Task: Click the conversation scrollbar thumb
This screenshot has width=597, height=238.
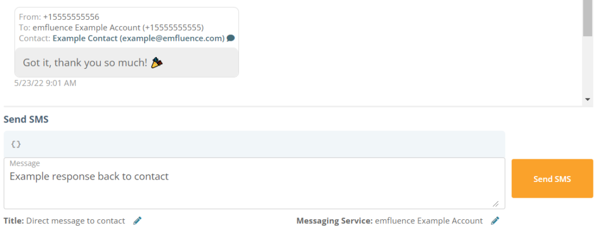Action: pos(588,18)
